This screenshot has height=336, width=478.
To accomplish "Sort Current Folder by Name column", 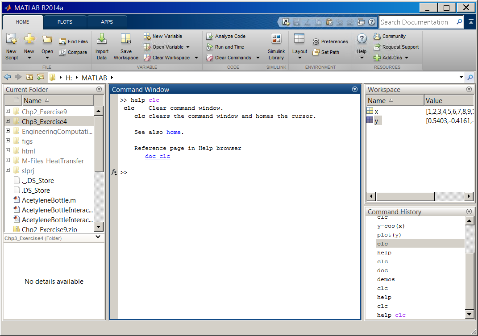I will pyautogui.click(x=58, y=100).
